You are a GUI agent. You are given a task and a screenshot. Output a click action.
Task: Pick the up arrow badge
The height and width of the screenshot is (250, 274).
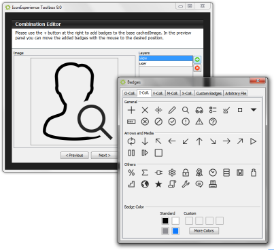tap(199, 141)
